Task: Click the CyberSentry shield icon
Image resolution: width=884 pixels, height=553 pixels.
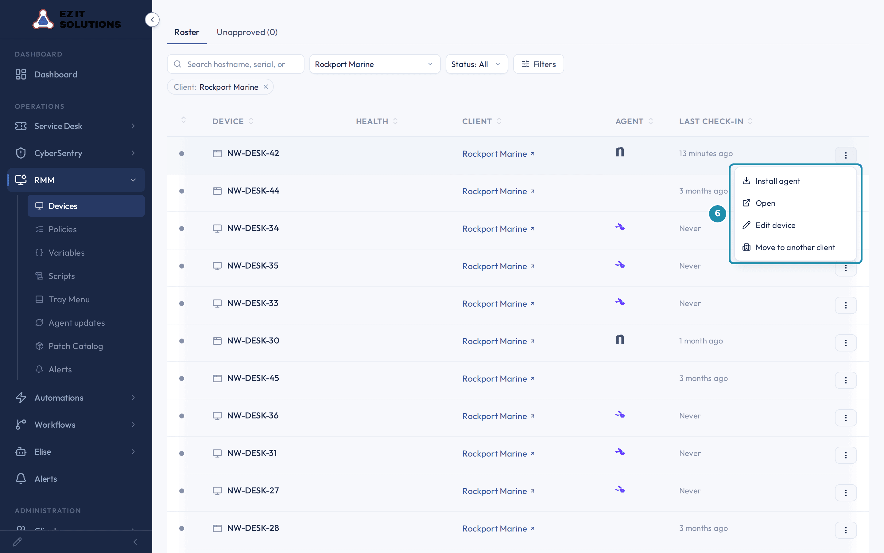Action: [21, 153]
